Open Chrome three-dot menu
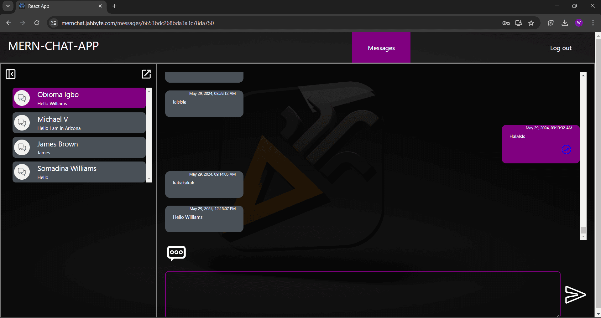The width and height of the screenshot is (601, 318). point(593,23)
